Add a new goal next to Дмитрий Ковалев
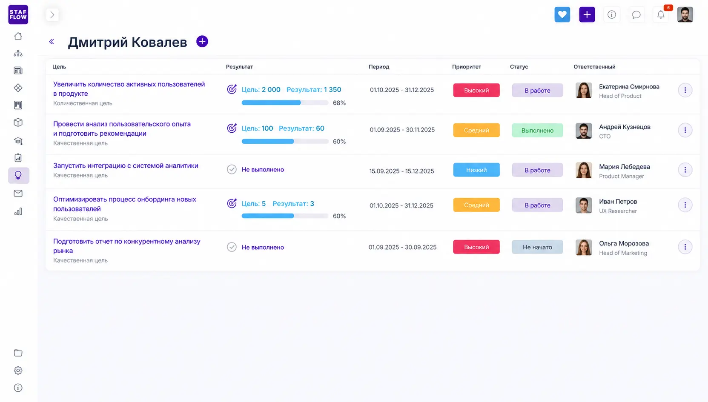 (x=202, y=41)
